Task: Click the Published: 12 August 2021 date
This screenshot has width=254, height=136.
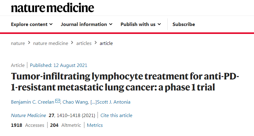Action: point(59,65)
